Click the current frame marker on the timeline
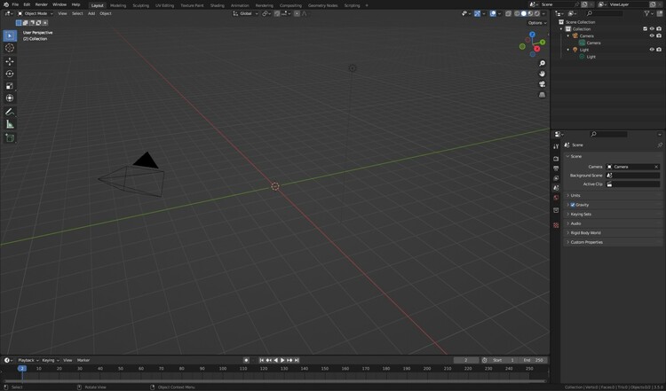This screenshot has height=391, width=666. coord(22,368)
